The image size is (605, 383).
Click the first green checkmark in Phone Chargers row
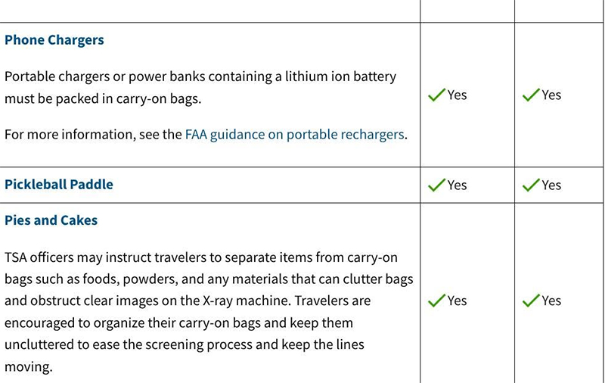click(x=437, y=95)
